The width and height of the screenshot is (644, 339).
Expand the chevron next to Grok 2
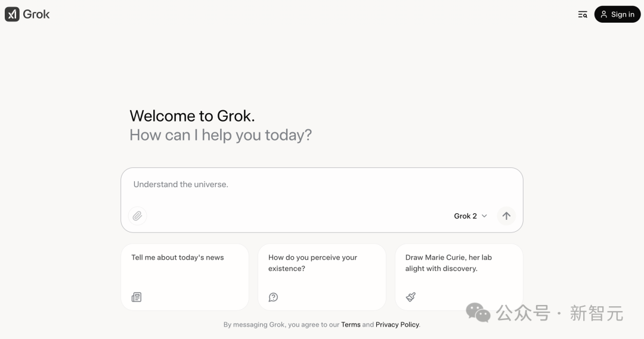coord(484,216)
